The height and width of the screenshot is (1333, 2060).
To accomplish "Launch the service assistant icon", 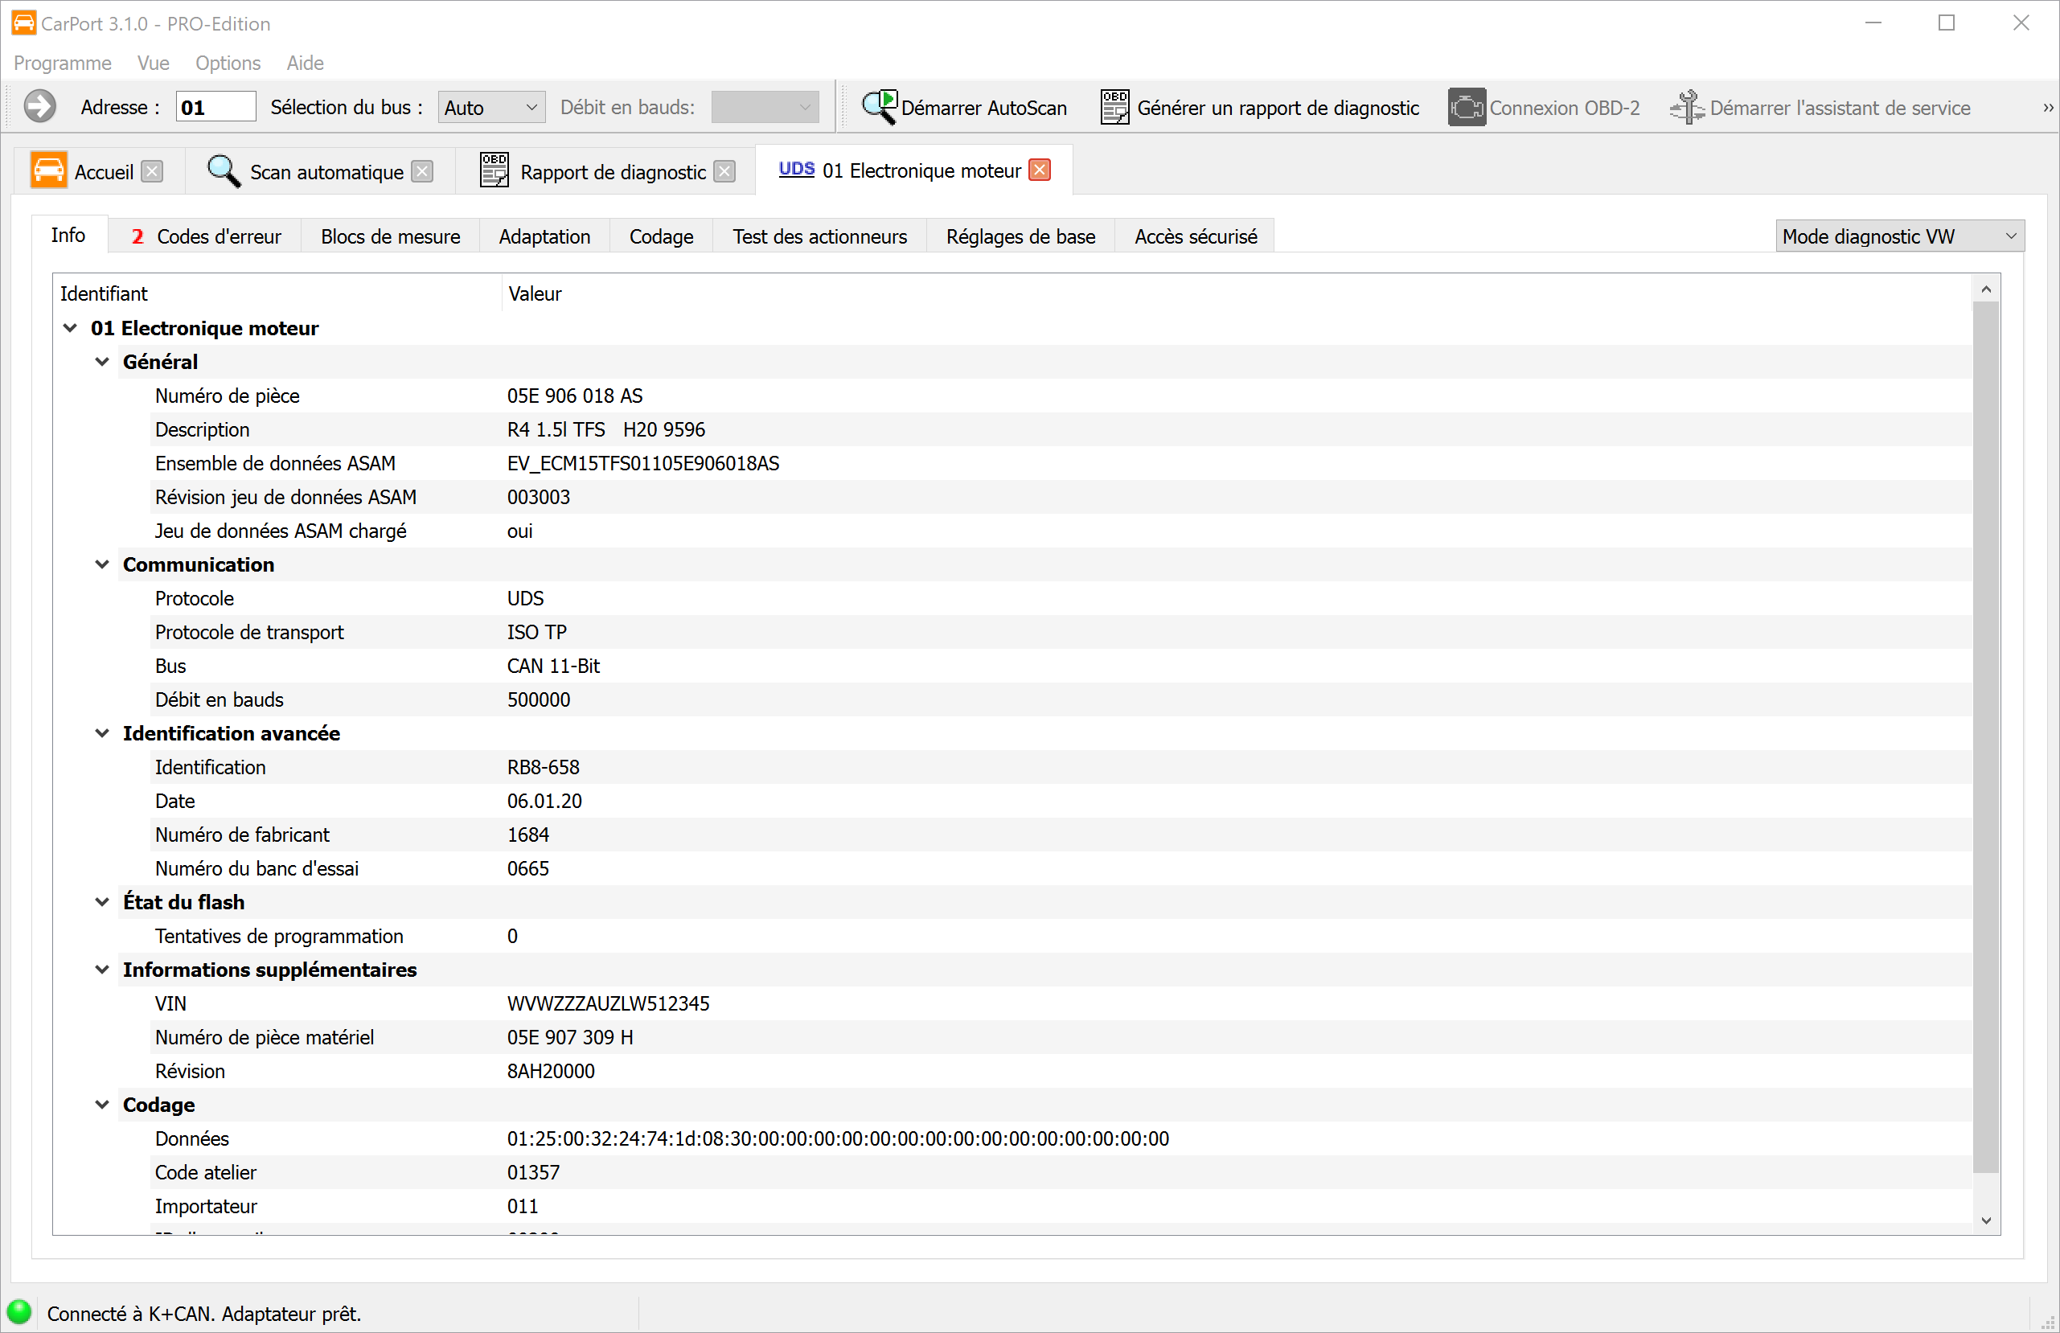I will (x=1686, y=106).
